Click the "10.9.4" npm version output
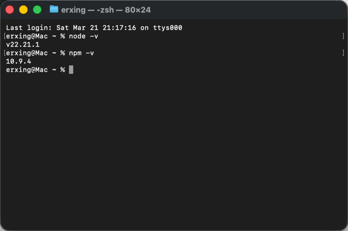 [19, 62]
